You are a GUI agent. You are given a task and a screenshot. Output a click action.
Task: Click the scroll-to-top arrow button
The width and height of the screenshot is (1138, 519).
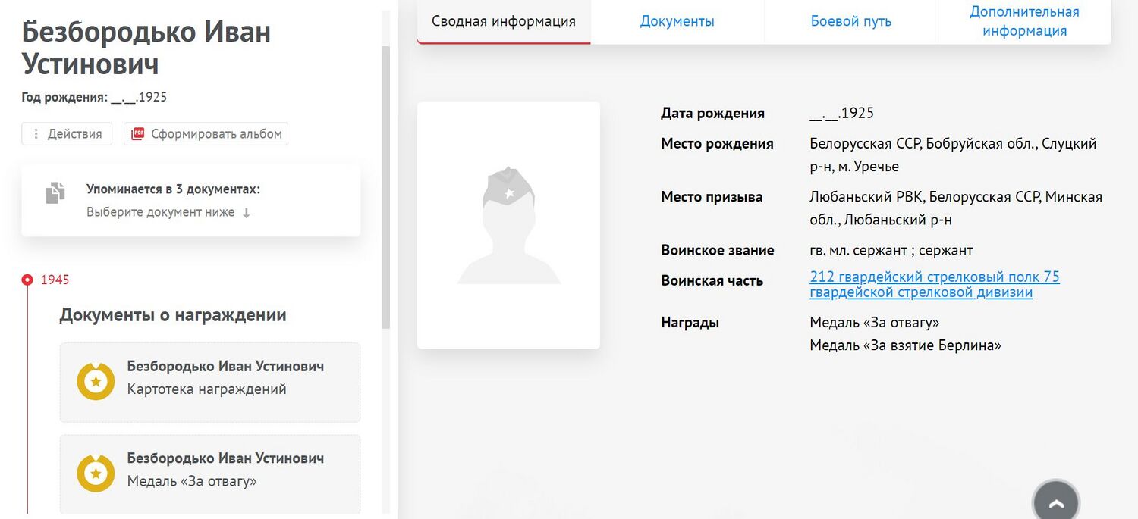tap(1055, 502)
